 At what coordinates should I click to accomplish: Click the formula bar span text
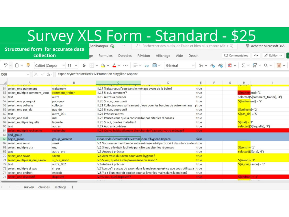pos(98,74)
